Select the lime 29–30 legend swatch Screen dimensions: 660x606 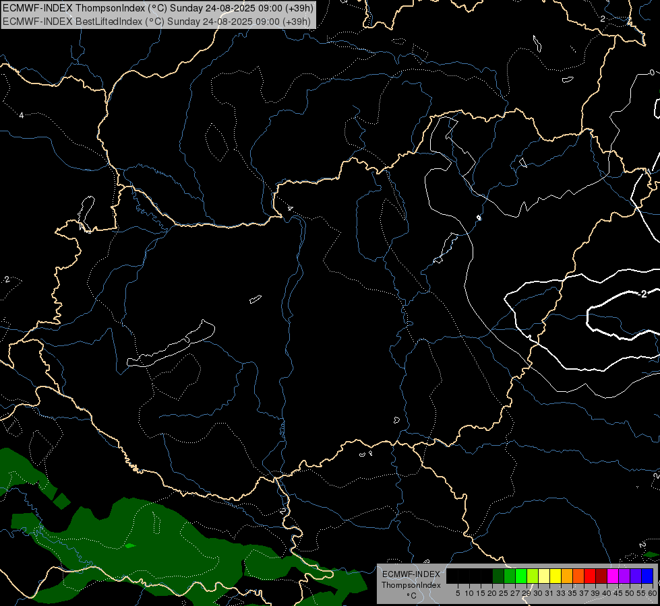(x=533, y=576)
